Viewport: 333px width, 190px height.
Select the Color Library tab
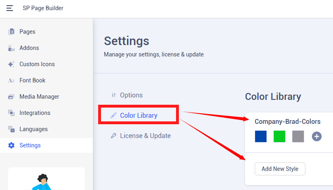pos(138,115)
